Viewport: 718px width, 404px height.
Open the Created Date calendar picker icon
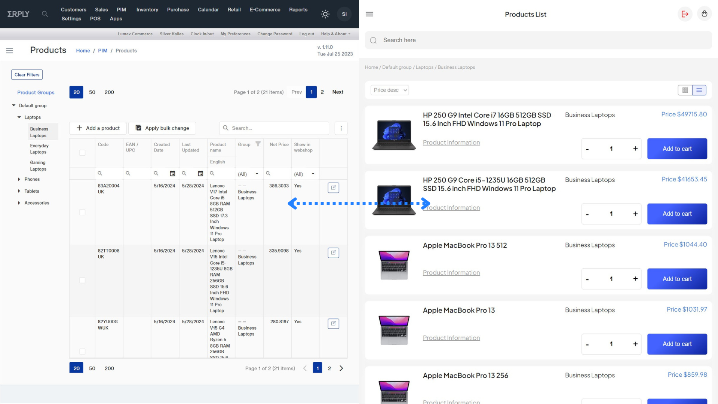[172, 174]
